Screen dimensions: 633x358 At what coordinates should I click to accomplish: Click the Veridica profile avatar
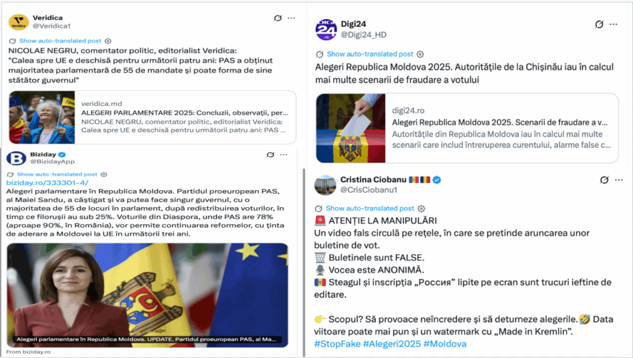coord(19,22)
